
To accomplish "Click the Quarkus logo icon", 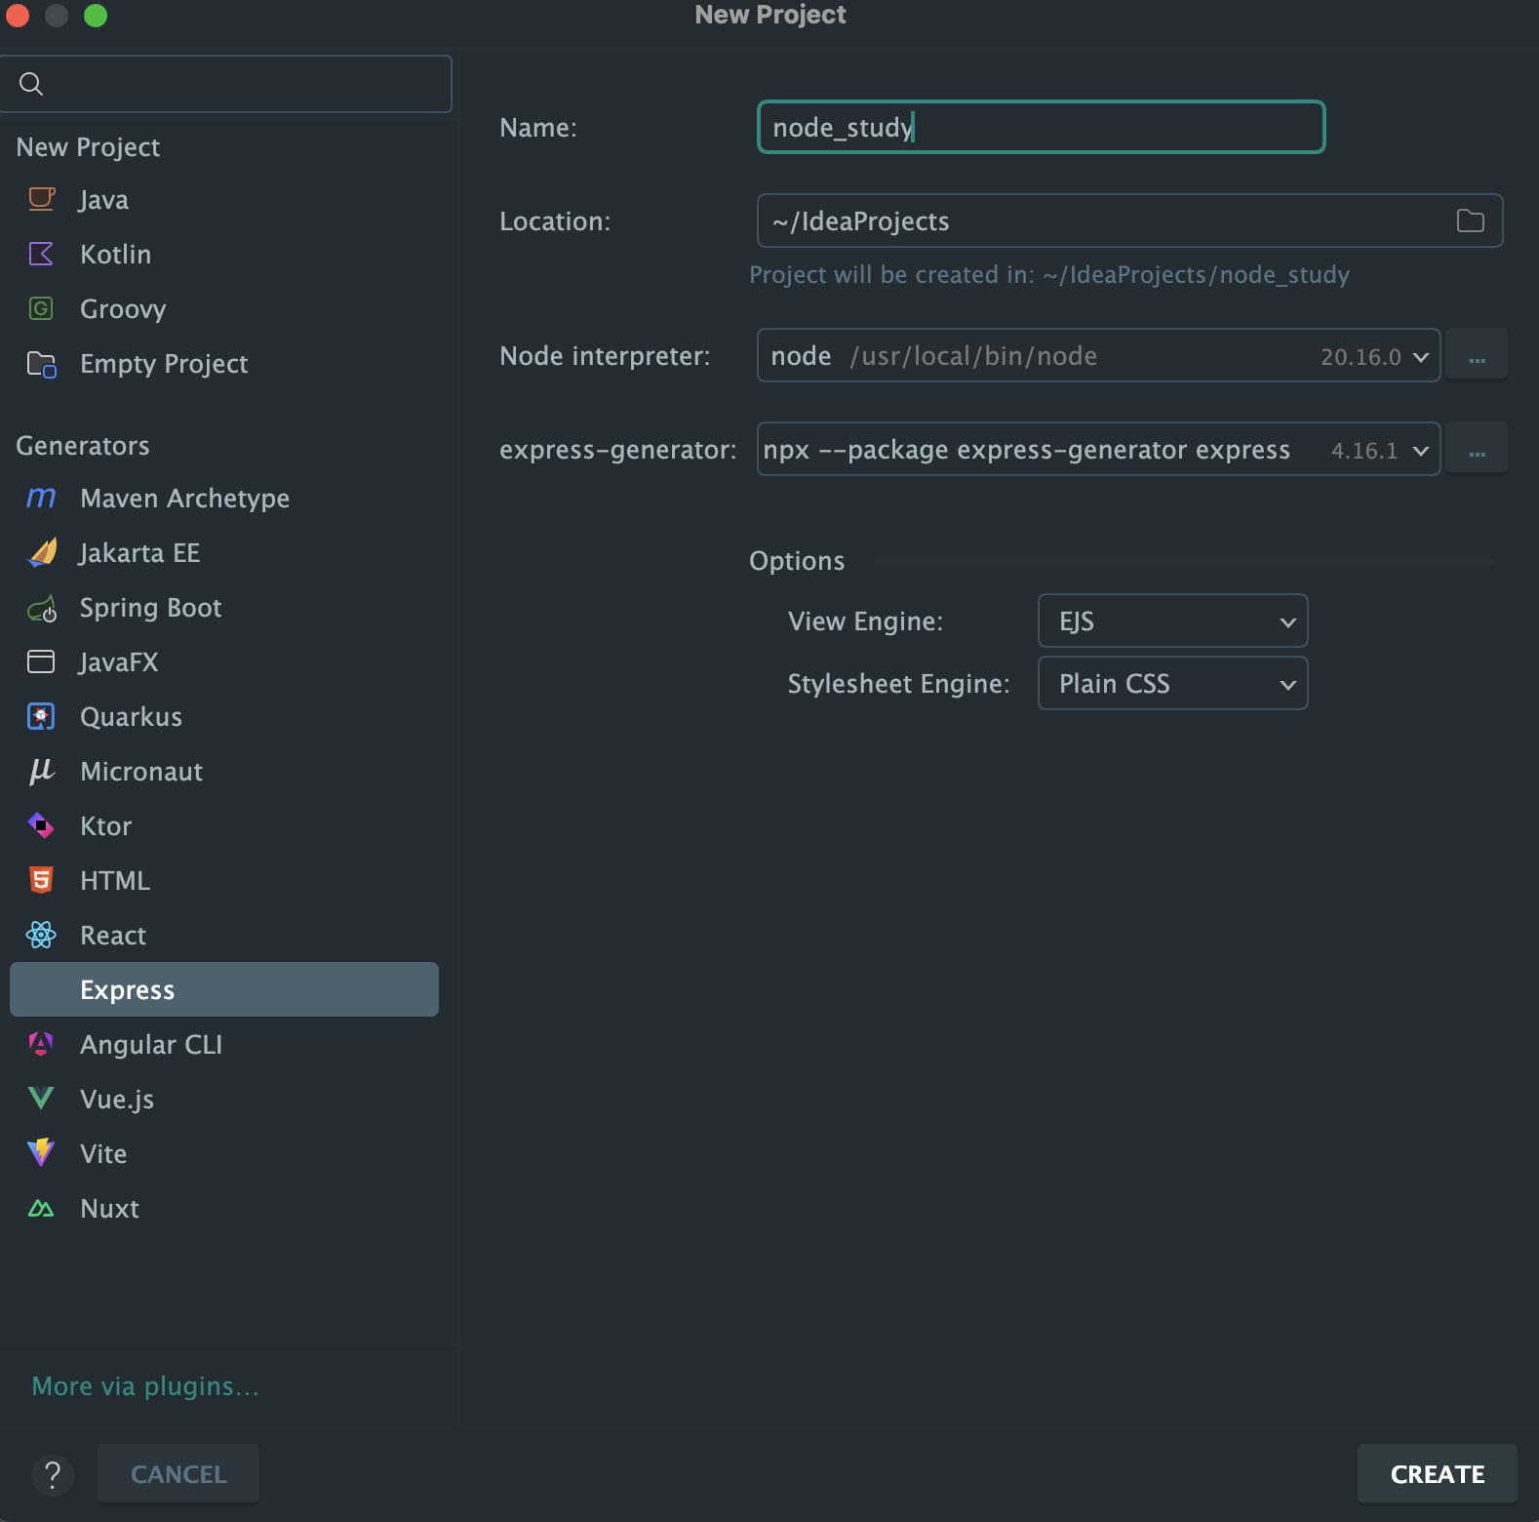I will [41, 716].
